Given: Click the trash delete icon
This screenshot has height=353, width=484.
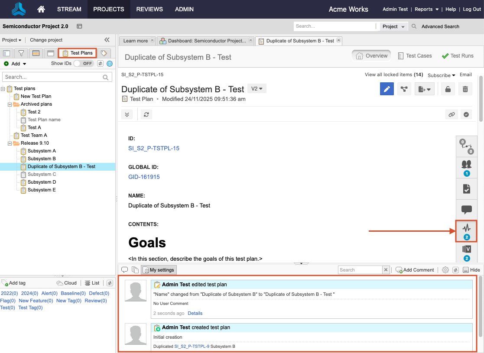Looking at the screenshot, I should pos(465,89).
